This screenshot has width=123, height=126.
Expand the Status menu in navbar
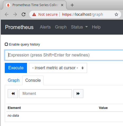tap(79, 27)
